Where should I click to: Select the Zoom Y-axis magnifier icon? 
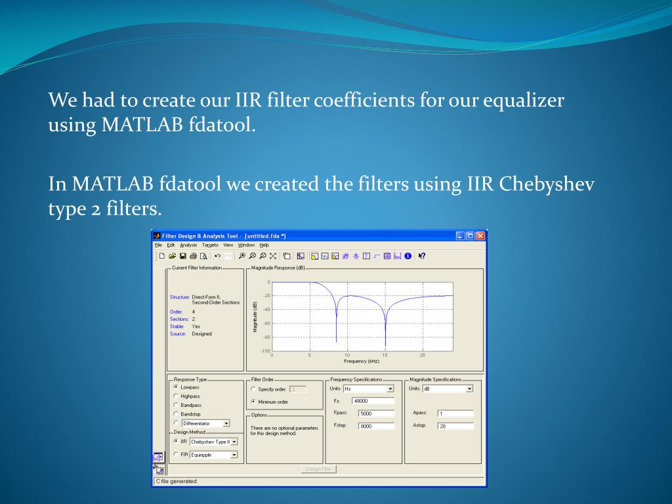pyautogui.click(x=262, y=256)
